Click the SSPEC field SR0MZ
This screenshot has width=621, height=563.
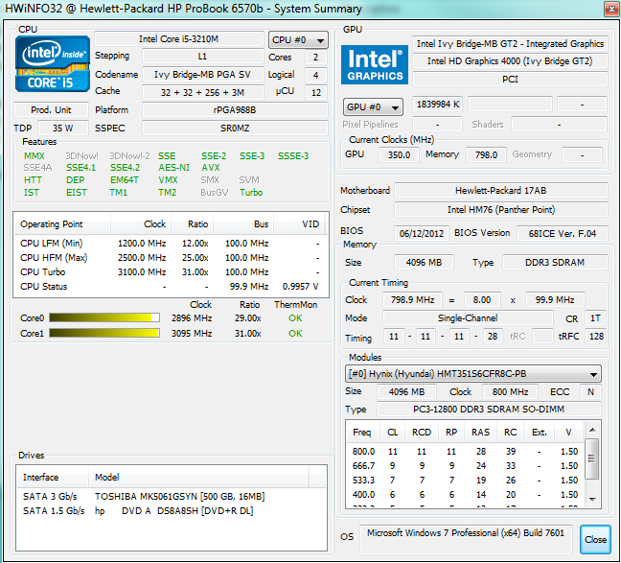(235, 129)
